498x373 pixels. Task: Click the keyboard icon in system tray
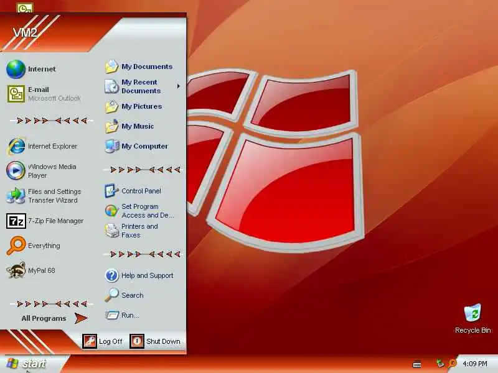[x=417, y=364]
